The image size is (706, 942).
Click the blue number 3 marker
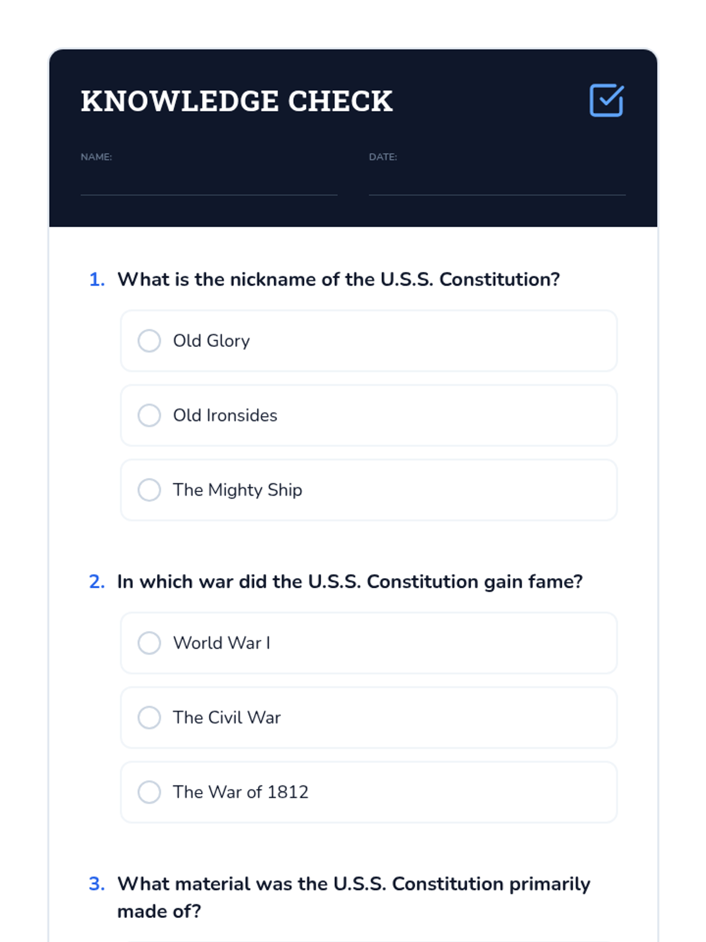coord(96,884)
